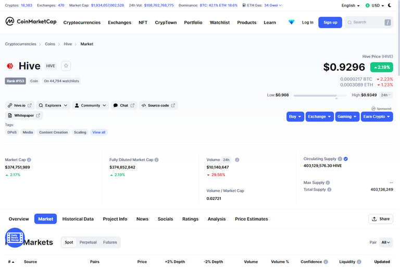Open Learn nav menu
Image resolution: width=400 pixels, height=268 pixels.
[x=270, y=22]
